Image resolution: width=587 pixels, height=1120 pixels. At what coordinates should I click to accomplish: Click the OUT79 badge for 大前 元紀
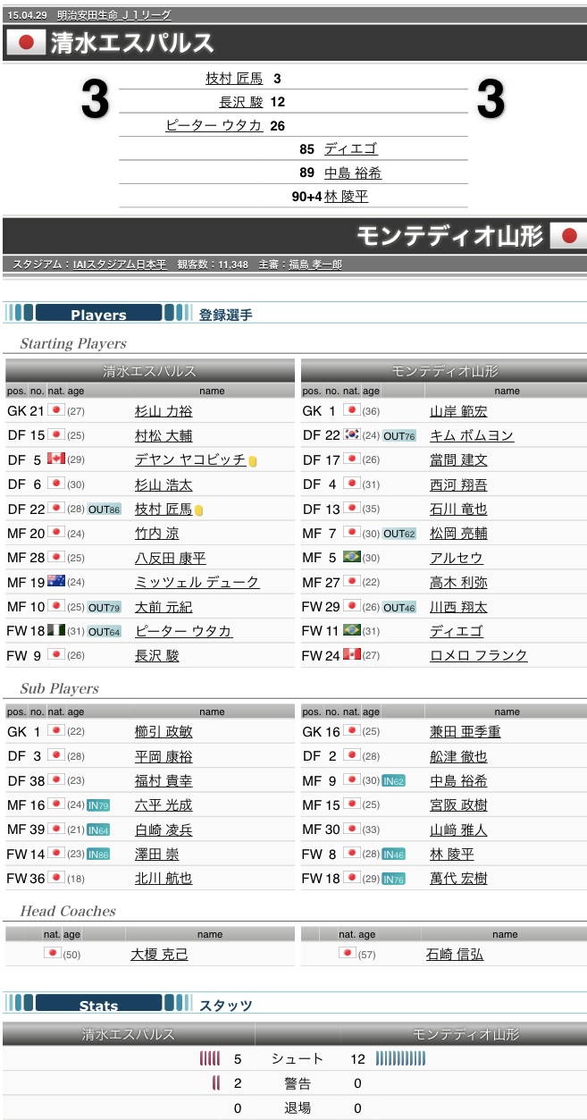point(105,607)
